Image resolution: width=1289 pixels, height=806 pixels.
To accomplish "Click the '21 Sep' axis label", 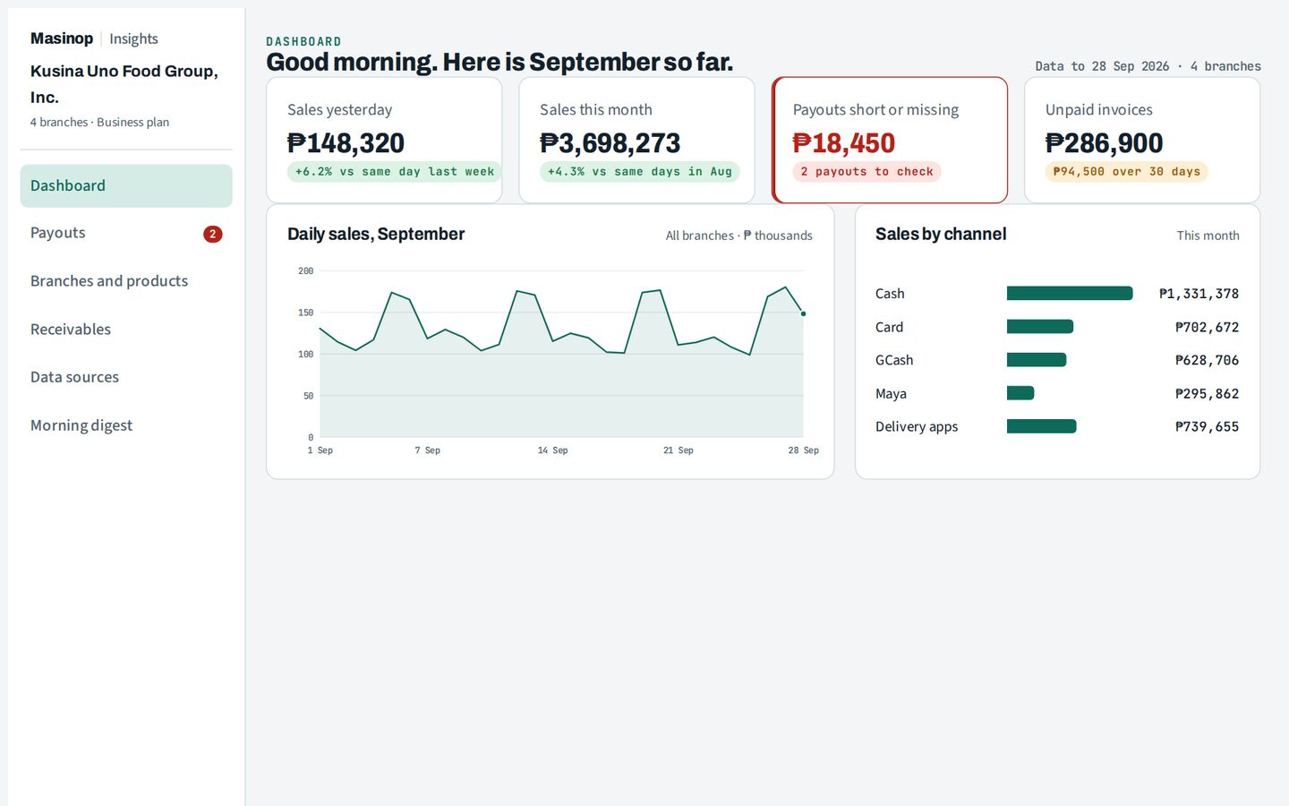I will coord(678,450).
